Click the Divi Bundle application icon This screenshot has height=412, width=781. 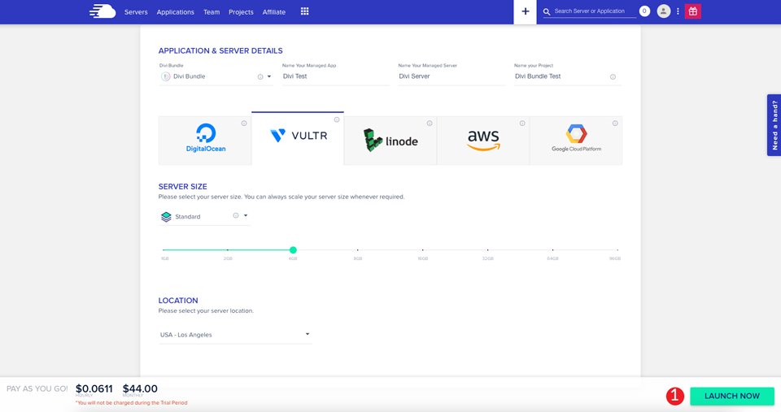[165, 76]
